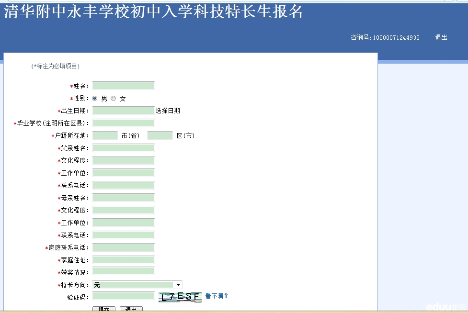The height and width of the screenshot is (313, 468).
Task: Focus the 母亲姓名 input field
Action: coord(124,198)
